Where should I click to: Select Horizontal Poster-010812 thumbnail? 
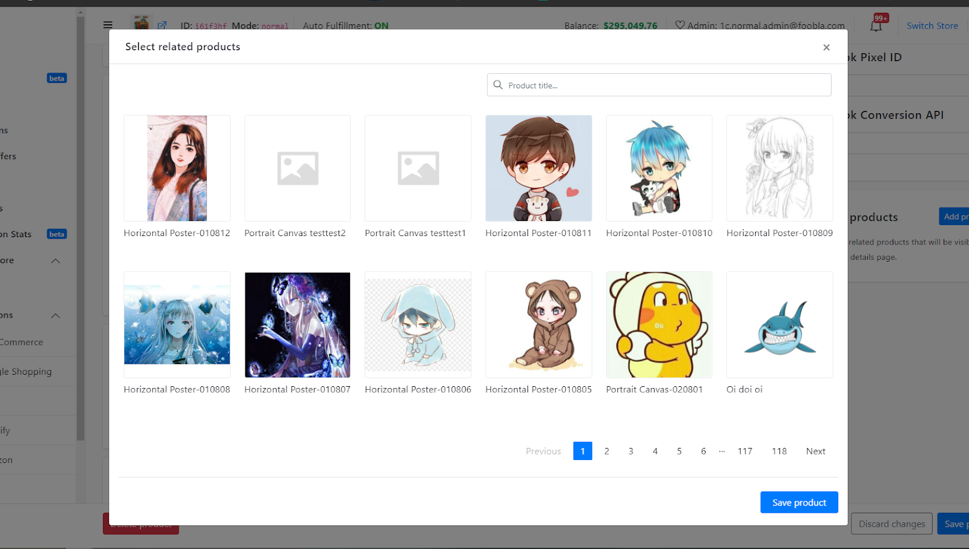coord(177,168)
